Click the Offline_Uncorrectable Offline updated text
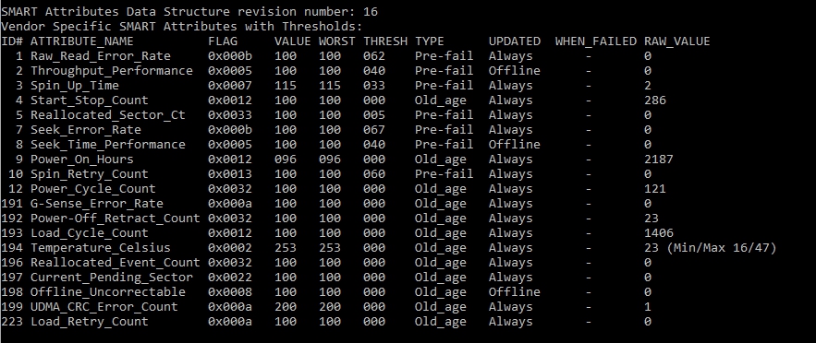This screenshot has width=816, height=343. [x=514, y=292]
